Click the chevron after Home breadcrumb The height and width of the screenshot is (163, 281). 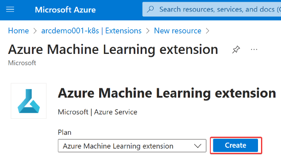point(35,31)
